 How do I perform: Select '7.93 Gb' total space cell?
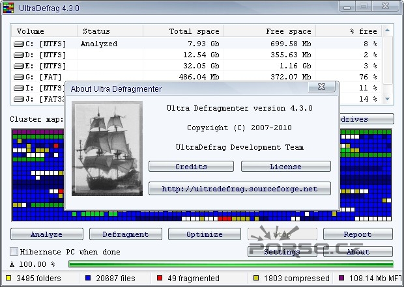click(203, 44)
